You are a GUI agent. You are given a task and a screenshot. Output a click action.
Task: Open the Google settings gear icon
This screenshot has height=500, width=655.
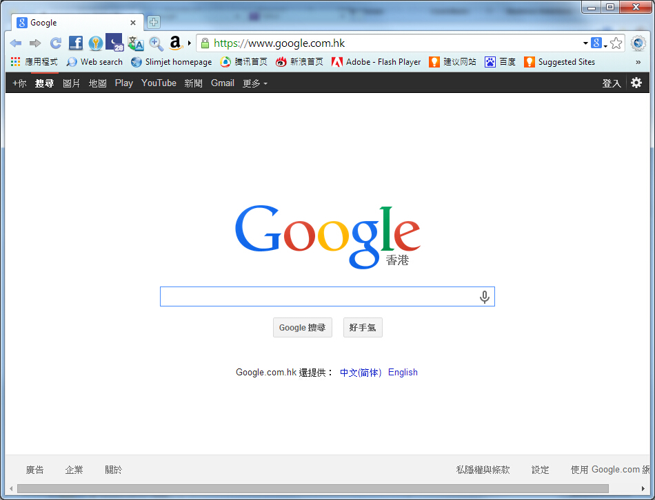click(636, 83)
